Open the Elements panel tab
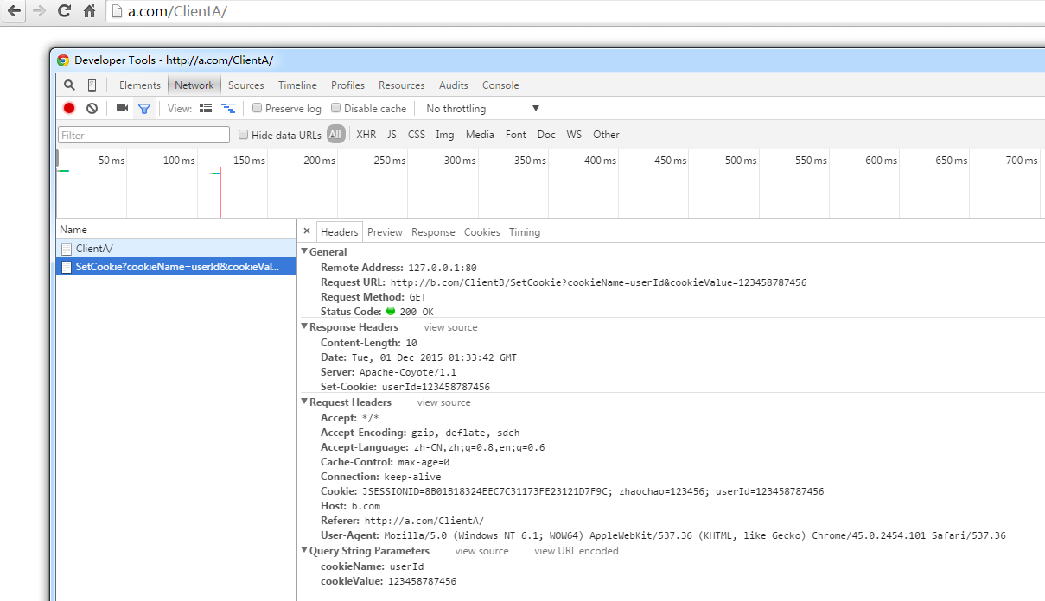 (x=140, y=85)
